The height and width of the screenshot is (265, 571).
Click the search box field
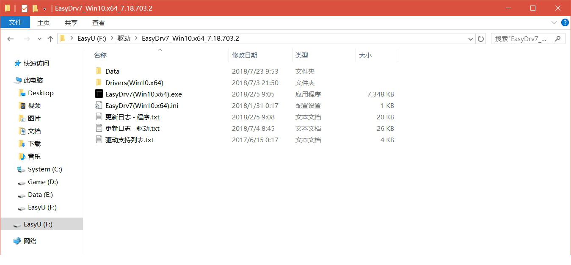(x=528, y=39)
